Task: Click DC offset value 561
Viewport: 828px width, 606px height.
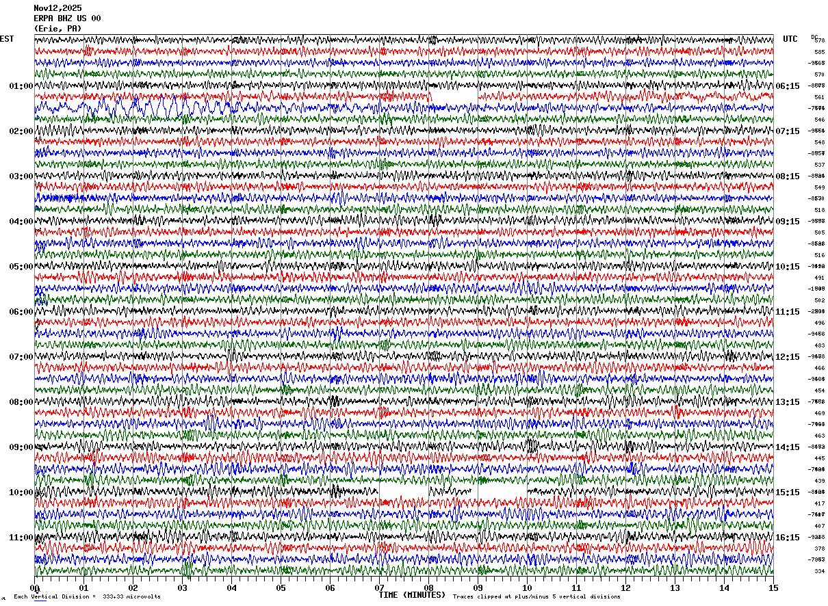Action: (x=819, y=97)
